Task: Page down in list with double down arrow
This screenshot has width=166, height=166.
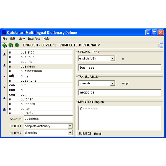Action: pos(4,98)
